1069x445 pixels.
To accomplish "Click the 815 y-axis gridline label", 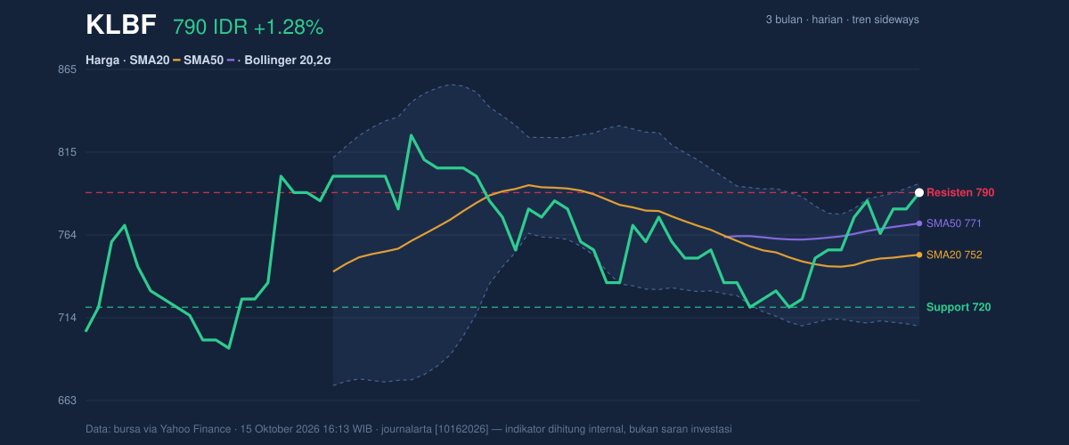I will (x=68, y=152).
